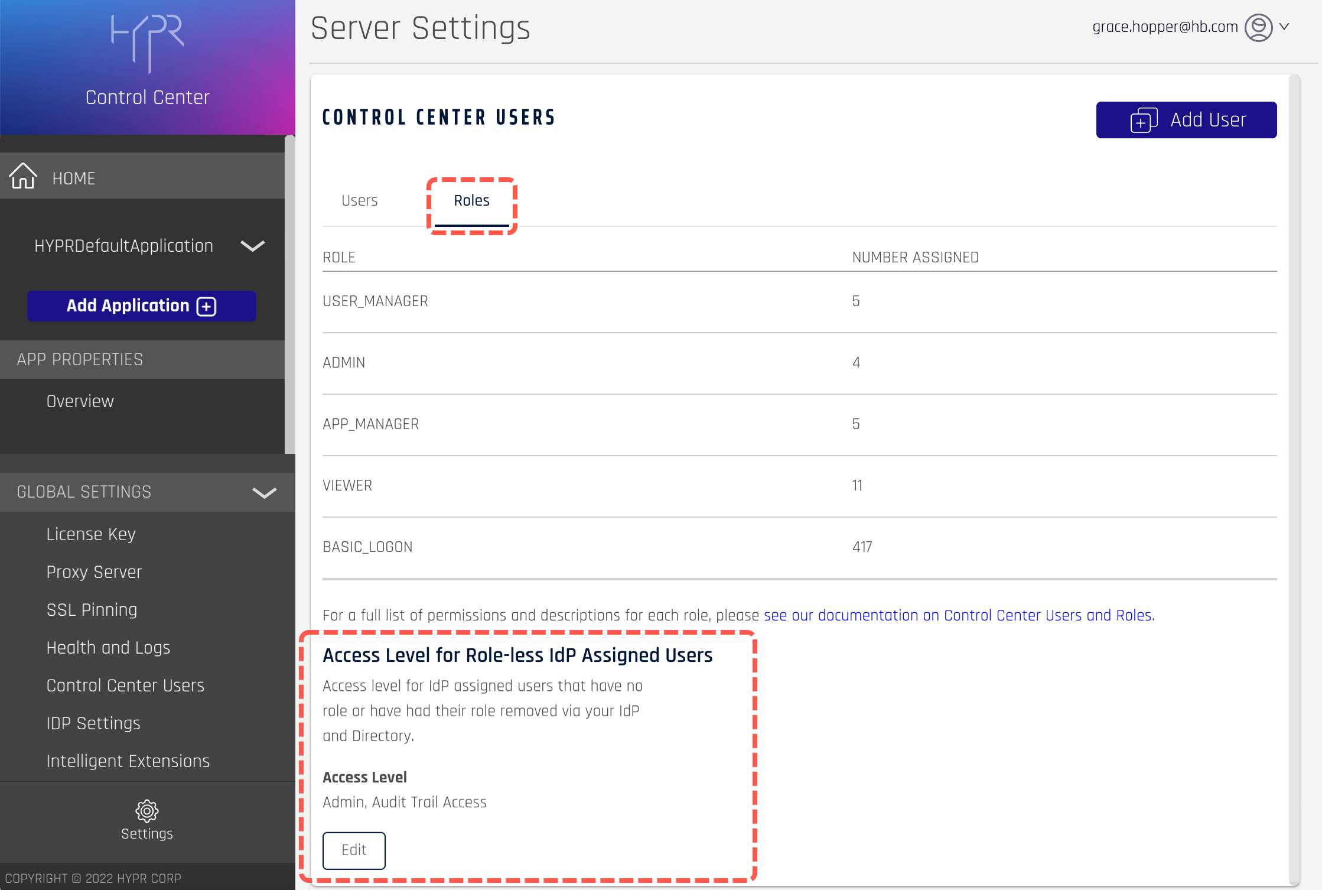The width and height of the screenshot is (1322, 890).
Task: Click the Edit access level button
Action: [x=354, y=850]
